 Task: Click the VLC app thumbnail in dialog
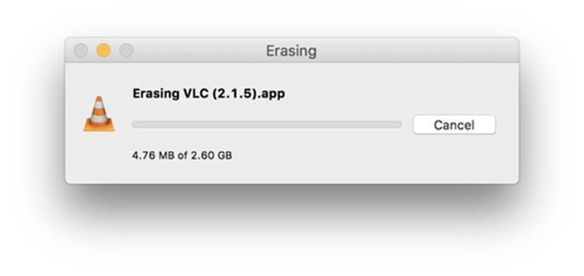click(x=98, y=114)
